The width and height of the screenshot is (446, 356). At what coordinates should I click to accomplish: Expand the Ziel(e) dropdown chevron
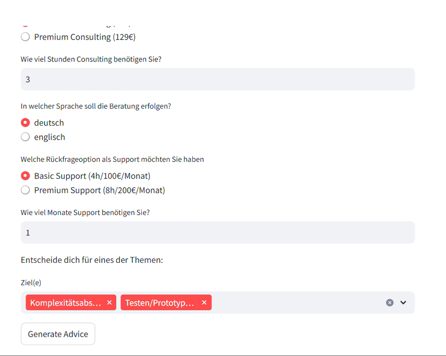(x=403, y=303)
